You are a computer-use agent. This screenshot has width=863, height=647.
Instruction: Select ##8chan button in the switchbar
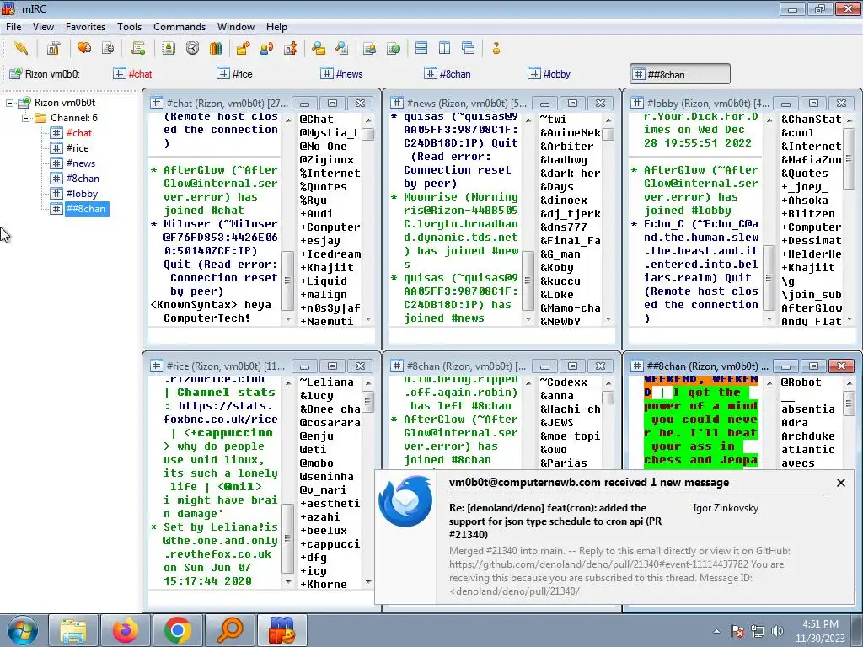pos(680,74)
